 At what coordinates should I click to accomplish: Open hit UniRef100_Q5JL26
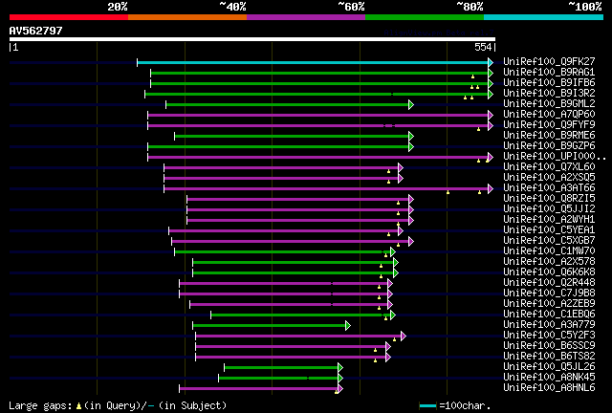click(549, 367)
